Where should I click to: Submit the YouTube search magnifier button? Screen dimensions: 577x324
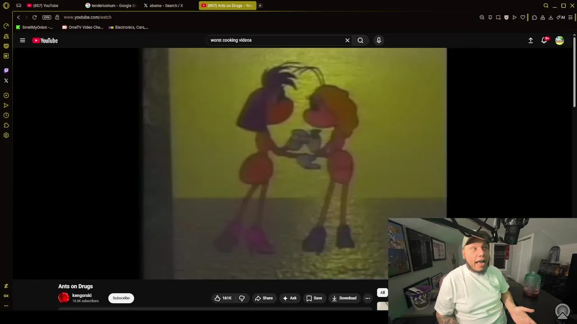pyautogui.click(x=361, y=40)
